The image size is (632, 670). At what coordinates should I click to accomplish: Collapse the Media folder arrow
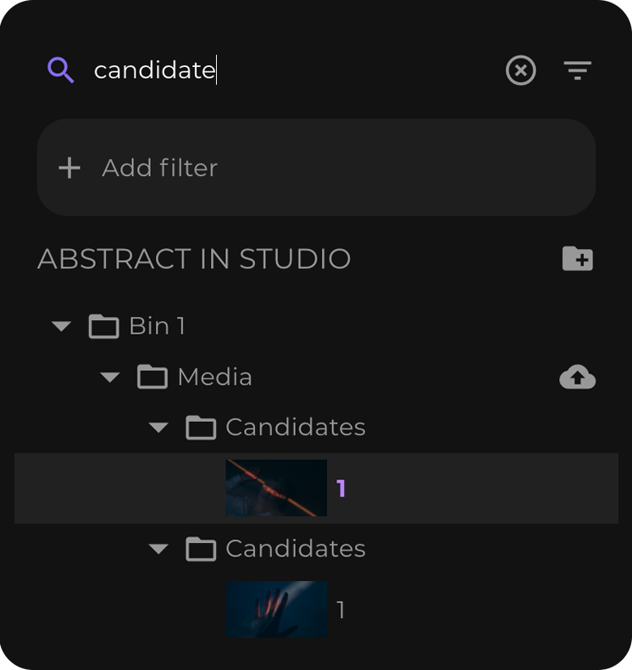[110, 377]
